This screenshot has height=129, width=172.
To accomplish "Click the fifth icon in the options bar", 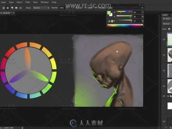I will click(x=21, y=8).
